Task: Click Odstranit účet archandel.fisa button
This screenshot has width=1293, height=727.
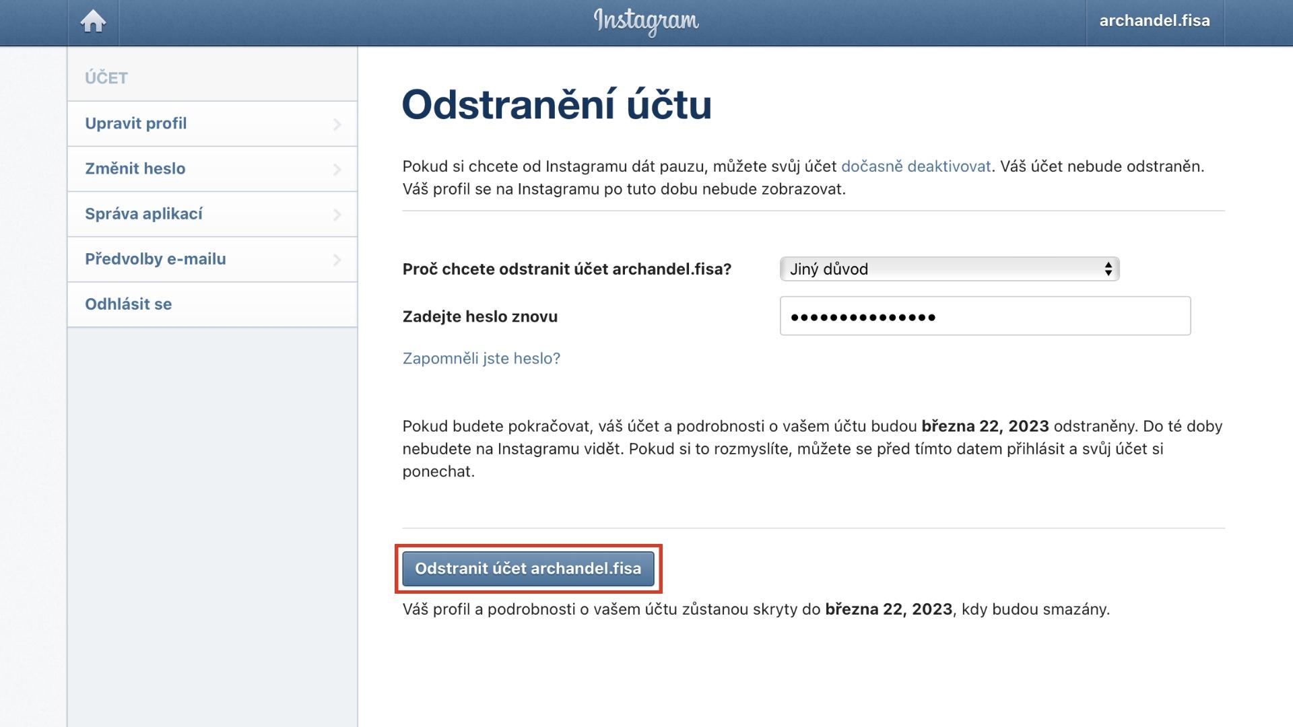Action: click(x=528, y=569)
